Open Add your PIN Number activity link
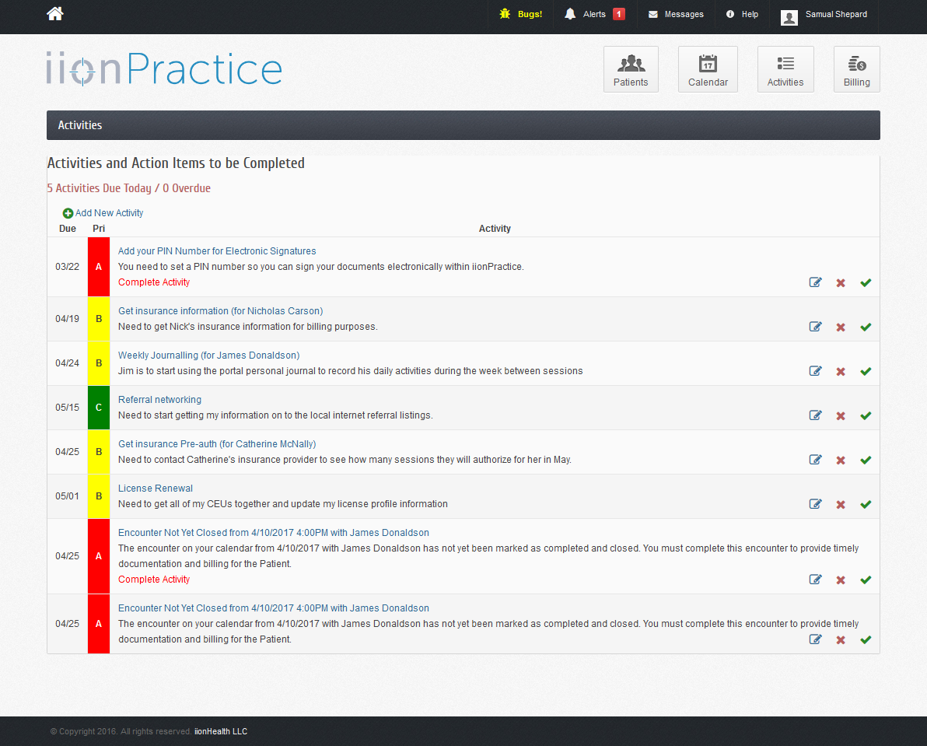Image resolution: width=927 pixels, height=746 pixels. click(x=217, y=251)
